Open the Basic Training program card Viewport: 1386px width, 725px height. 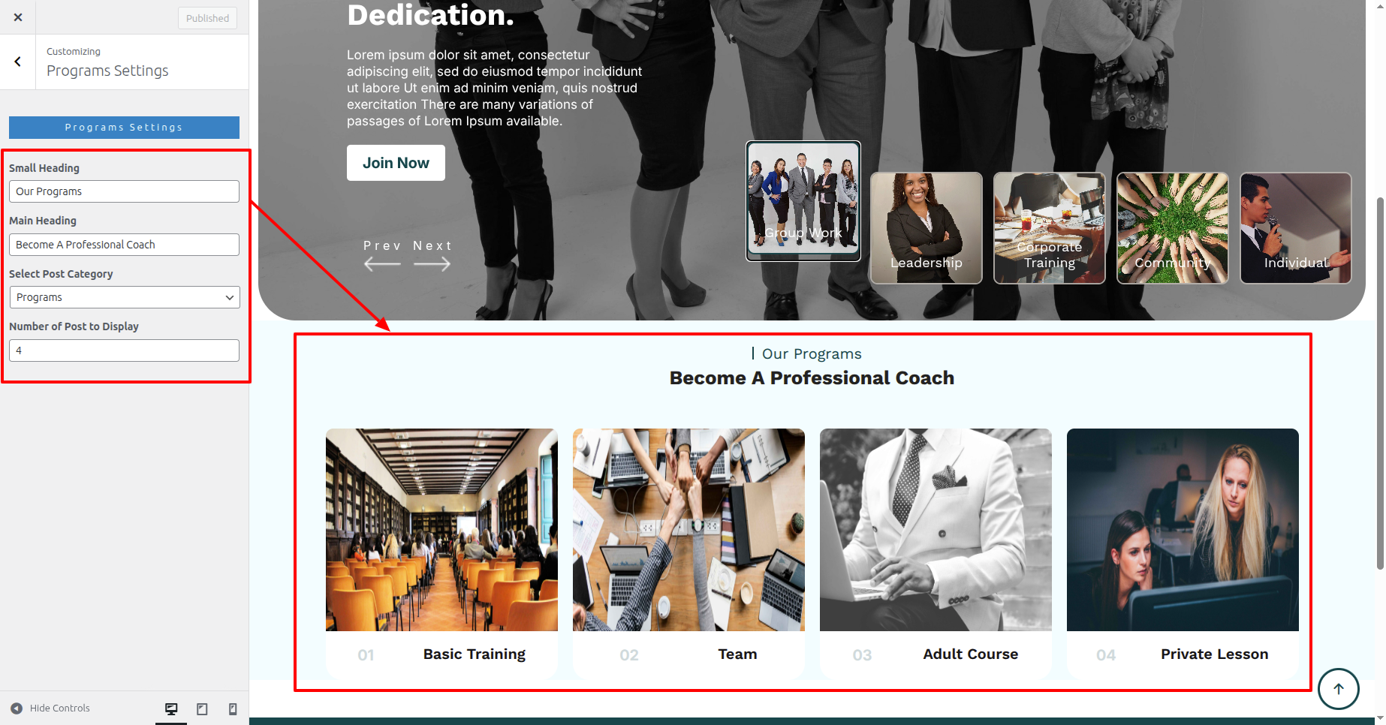tap(441, 553)
